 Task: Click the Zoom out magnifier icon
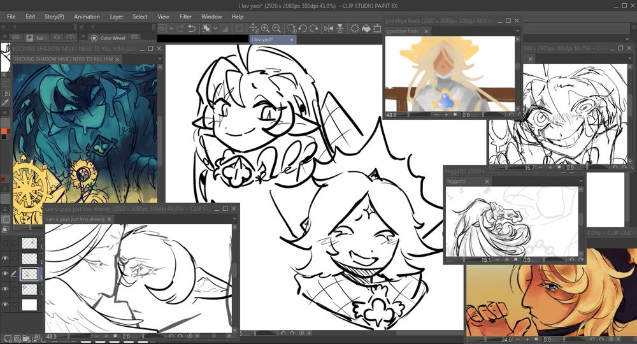(276, 28)
